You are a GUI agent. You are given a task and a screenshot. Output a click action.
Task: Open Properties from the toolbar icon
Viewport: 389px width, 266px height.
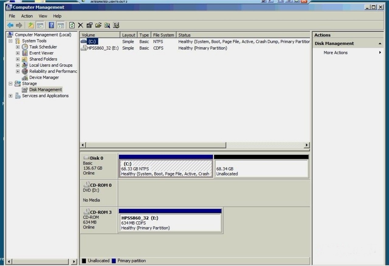pos(89,25)
